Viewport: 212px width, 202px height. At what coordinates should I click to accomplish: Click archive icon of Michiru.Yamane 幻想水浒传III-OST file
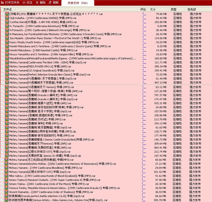tap(7, 152)
